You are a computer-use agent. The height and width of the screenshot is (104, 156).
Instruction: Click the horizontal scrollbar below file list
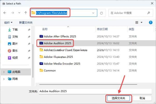click(x=88, y=84)
